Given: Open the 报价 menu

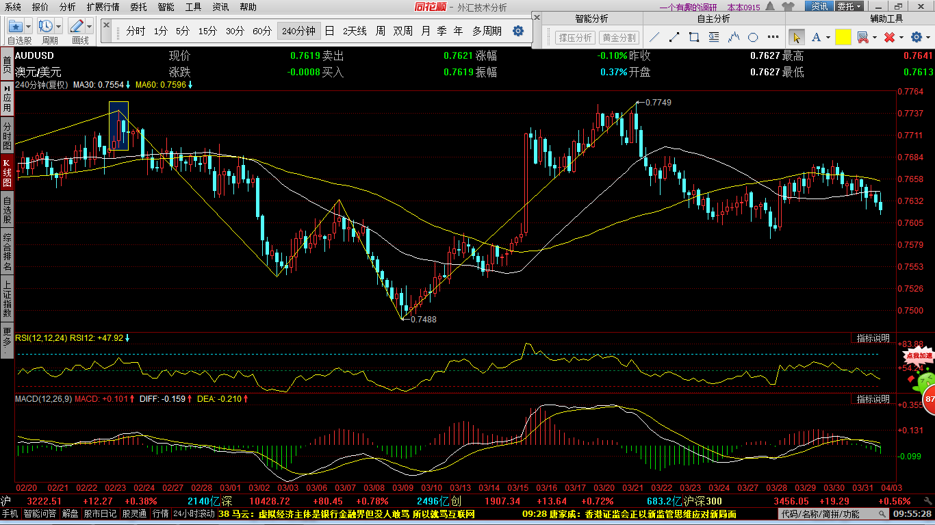Looking at the screenshot, I should point(40,7).
